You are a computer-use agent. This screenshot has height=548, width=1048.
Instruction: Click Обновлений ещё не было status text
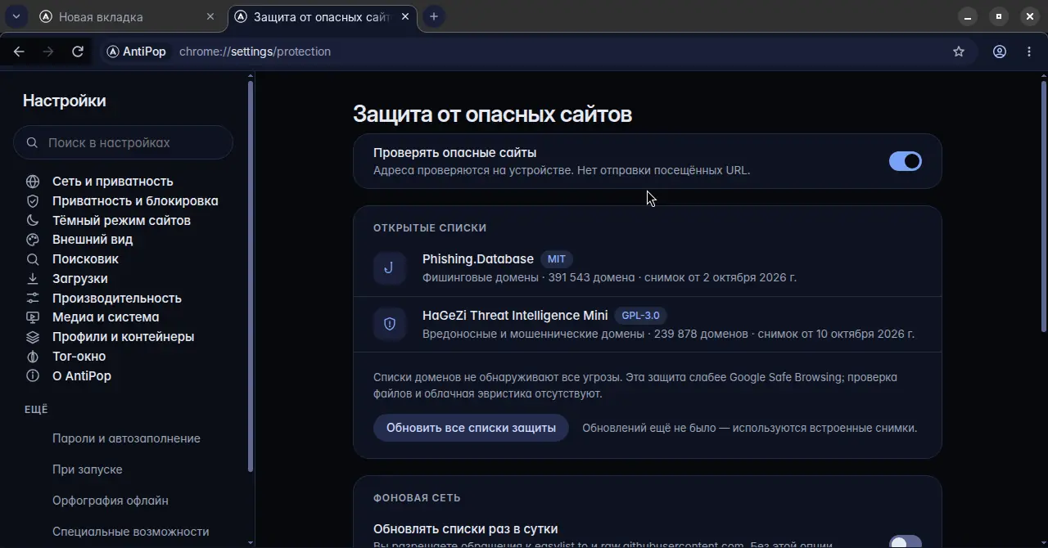point(750,428)
